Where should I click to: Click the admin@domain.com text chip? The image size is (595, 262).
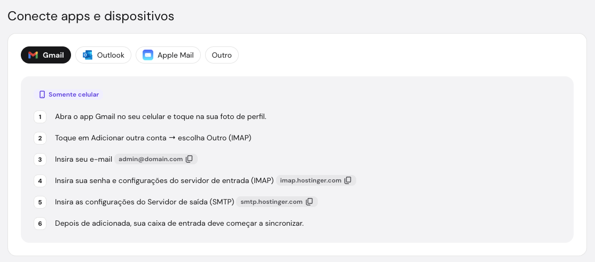(x=151, y=159)
